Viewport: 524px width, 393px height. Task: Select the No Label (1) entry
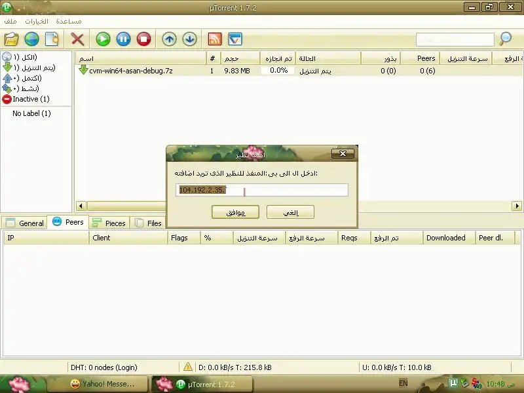pyautogui.click(x=31, y=113)
